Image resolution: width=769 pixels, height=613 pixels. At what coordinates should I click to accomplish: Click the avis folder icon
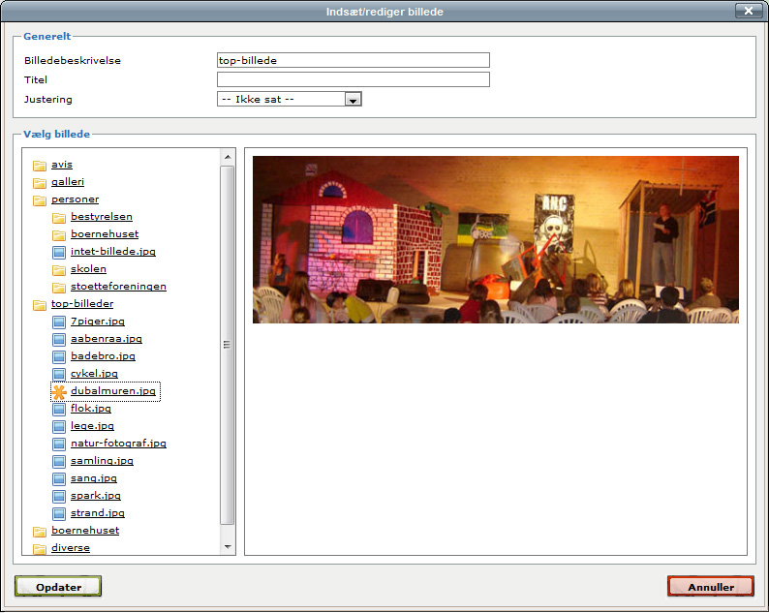coord(40,165)
